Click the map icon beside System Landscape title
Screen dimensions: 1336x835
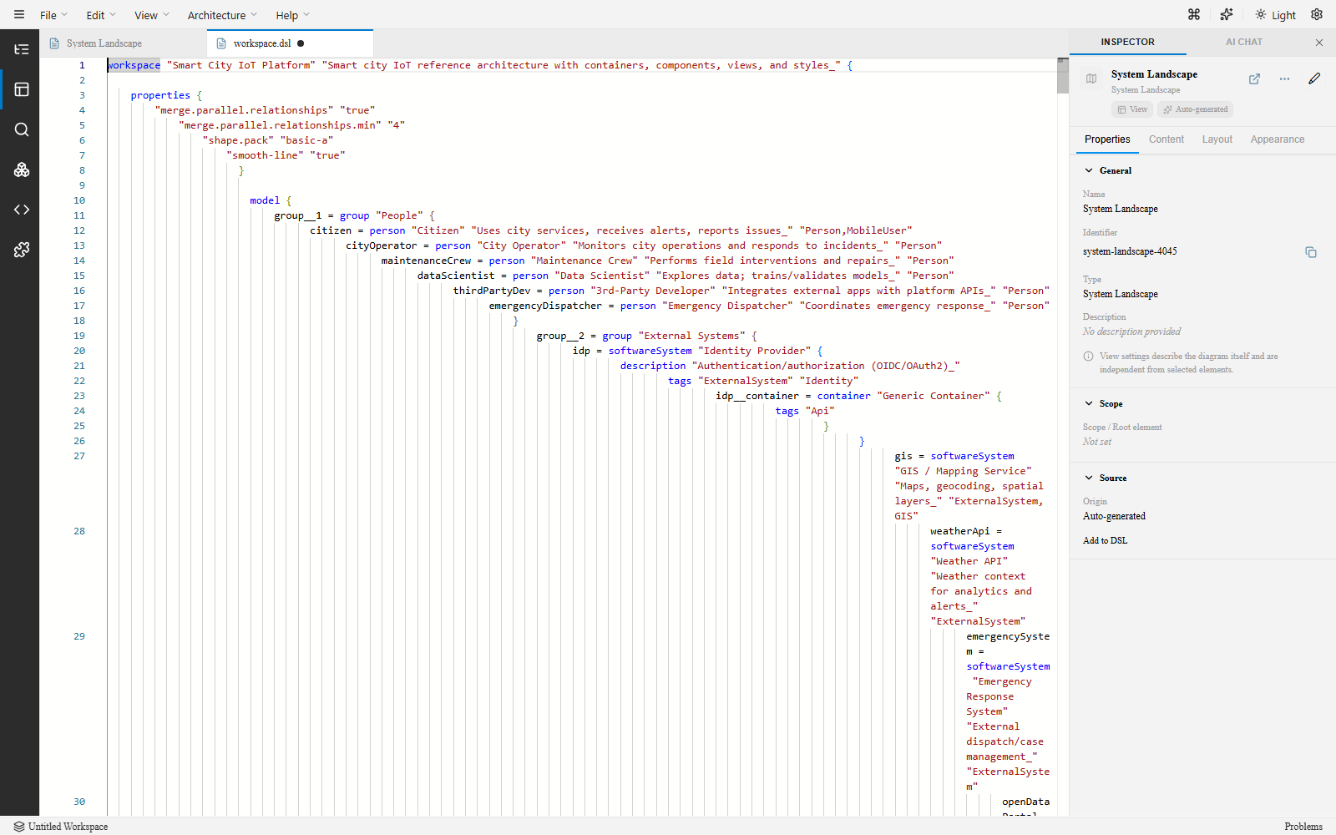[x=1091, y=79]
